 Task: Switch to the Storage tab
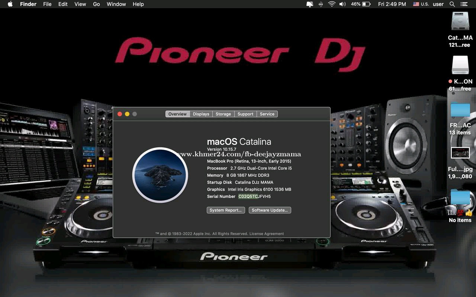click(x=223, y=114)
